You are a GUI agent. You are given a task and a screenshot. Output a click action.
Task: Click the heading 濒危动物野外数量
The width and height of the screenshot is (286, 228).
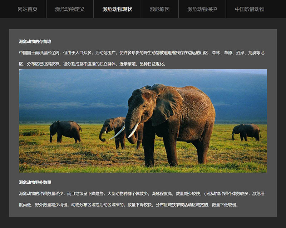35,182
